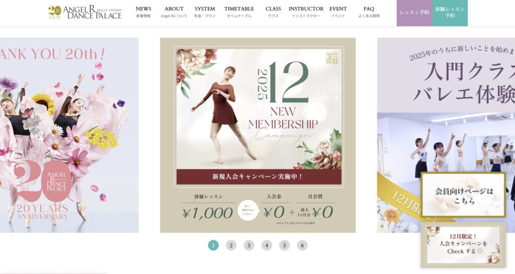Open the December New Membership campaign banner
The image size is (515, 274).
click(x=258, y=135)
